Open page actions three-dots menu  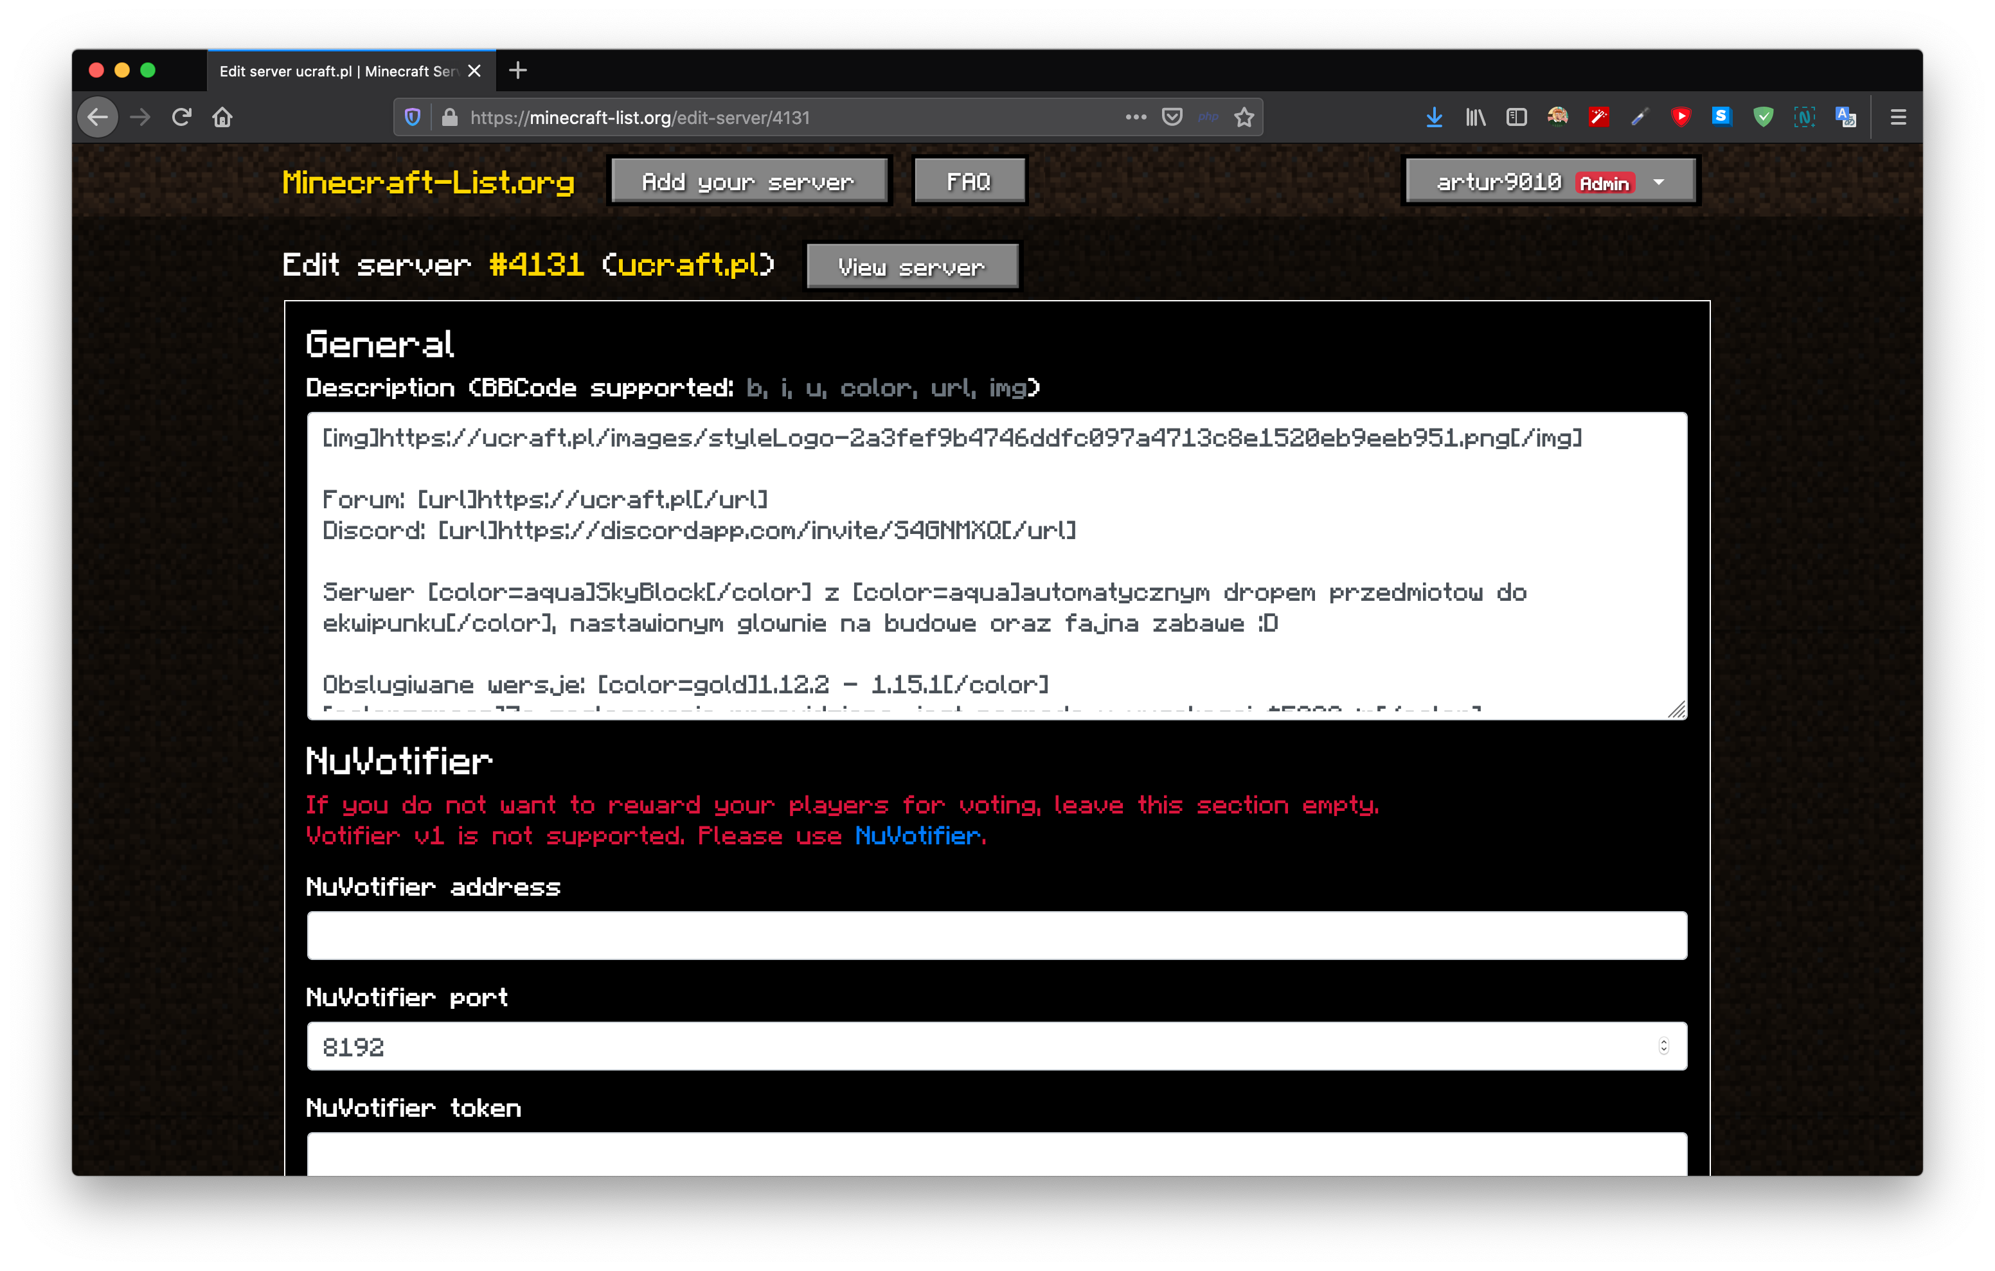coord(1135,118)
